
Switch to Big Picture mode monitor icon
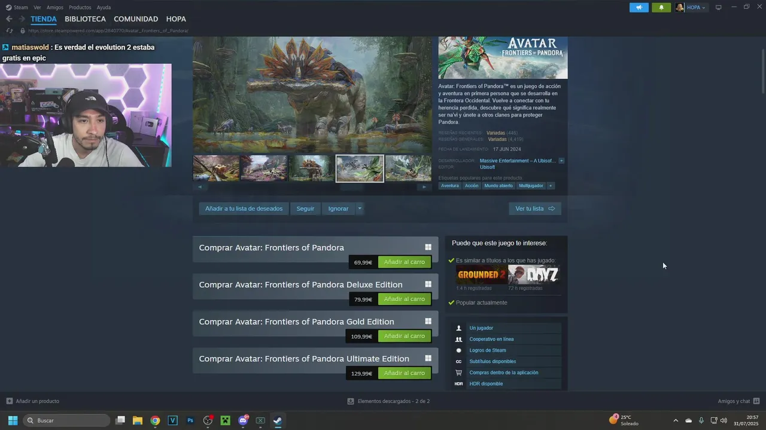click(719, 7)
